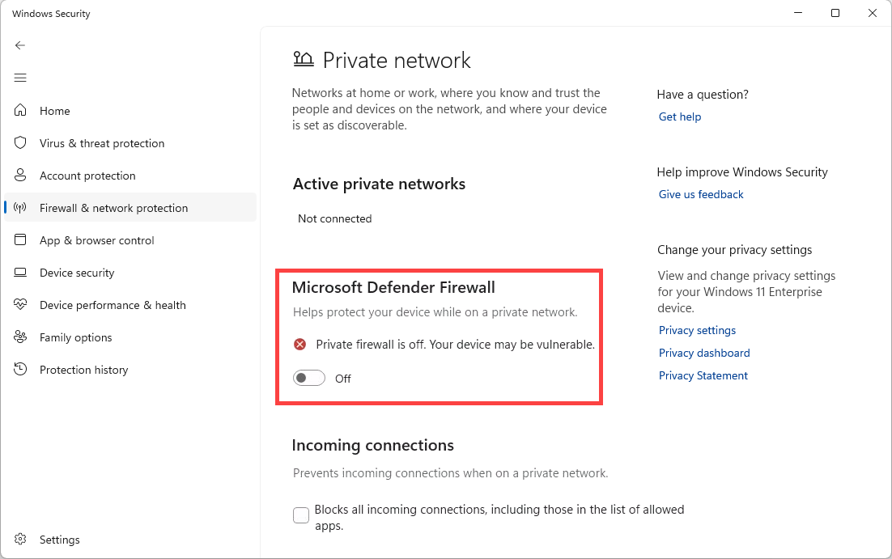This screenshot has width=892, height=559.
Task: View the Privacy Statement
Action: pyautogui.click(x=703, y=375)
